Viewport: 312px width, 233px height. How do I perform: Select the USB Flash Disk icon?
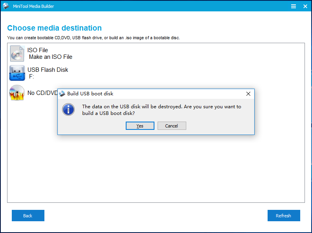click(17, 73)
